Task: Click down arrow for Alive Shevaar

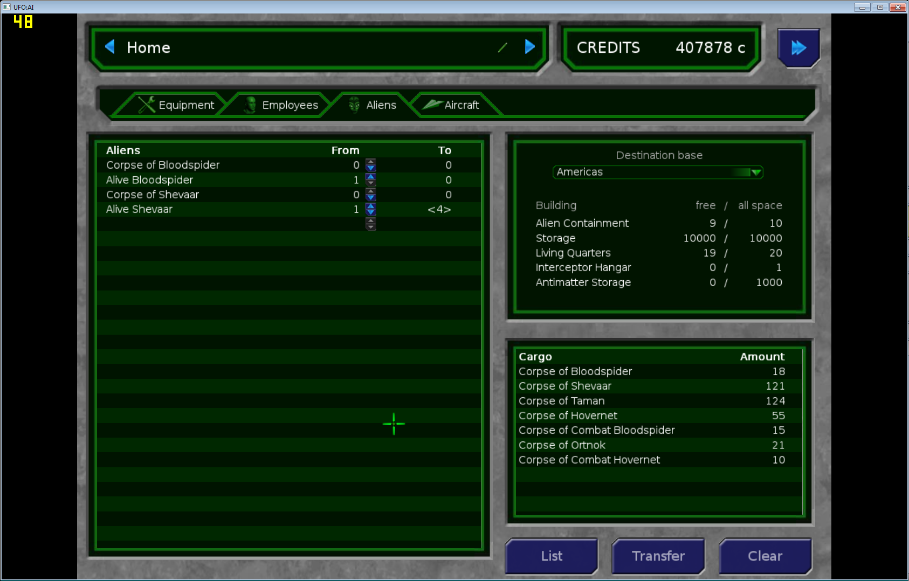Action: click(x=371, y=212)
